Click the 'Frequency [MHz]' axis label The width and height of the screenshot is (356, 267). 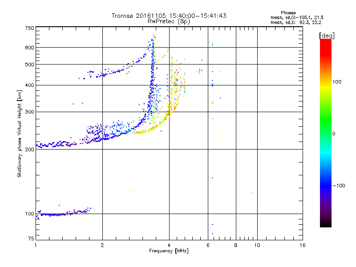click(x=169, y=251)
